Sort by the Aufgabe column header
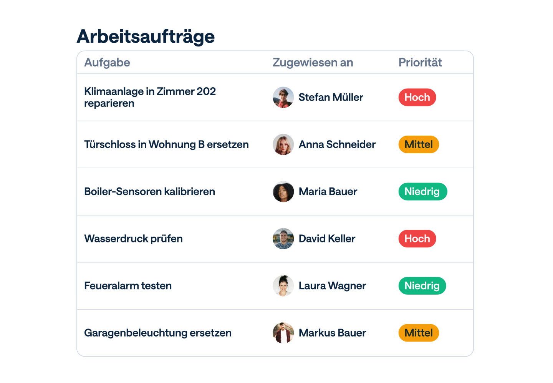Viewport: 553px width, 383px height. [107, 63]
